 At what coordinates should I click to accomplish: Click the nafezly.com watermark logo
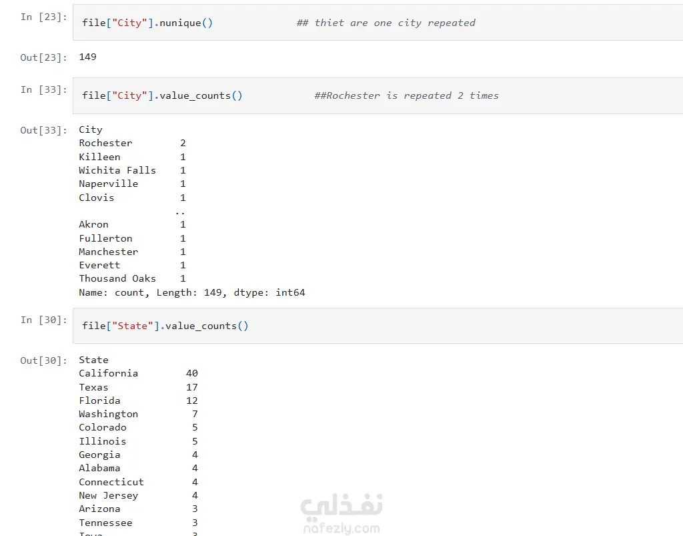coord(341,513)
